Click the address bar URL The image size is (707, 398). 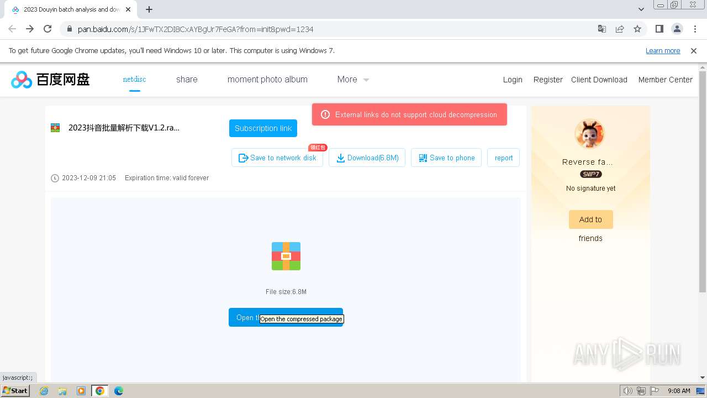[x=196, y=29]
